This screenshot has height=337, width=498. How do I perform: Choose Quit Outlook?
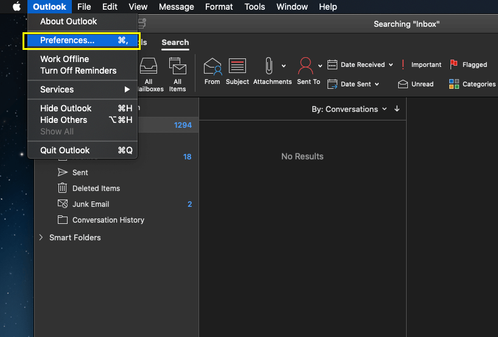[83, 150]
